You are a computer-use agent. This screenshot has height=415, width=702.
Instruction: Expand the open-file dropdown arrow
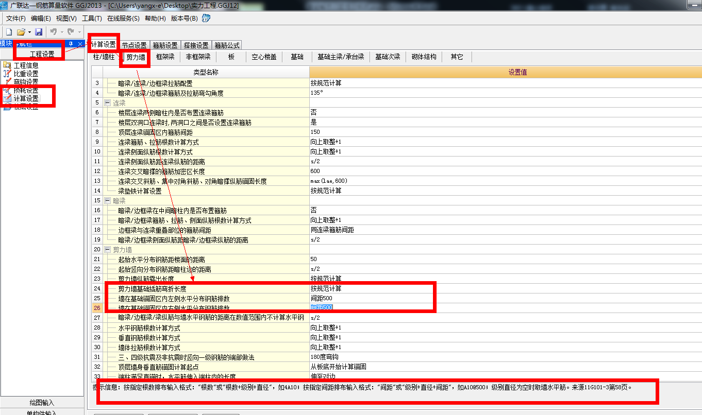coord(29,32)
